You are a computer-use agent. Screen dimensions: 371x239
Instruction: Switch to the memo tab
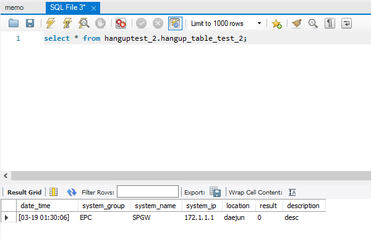click(14, 7)
